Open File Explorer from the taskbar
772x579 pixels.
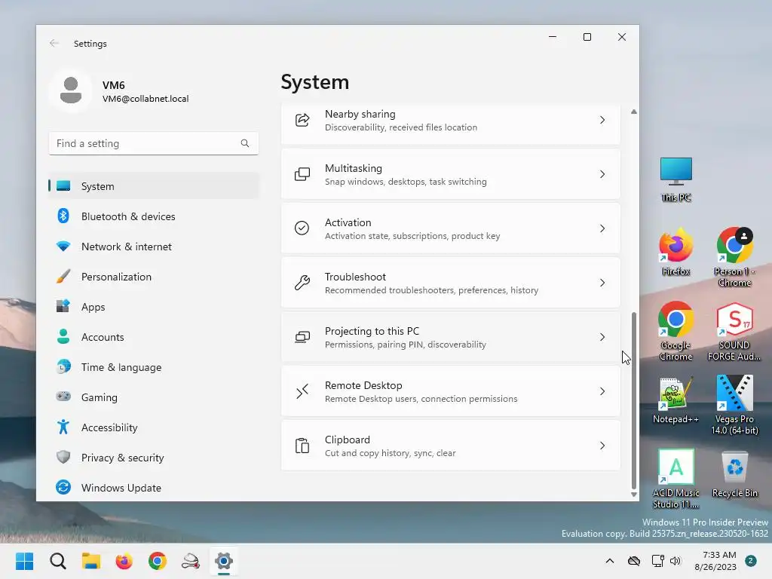[x=91, y=561]
